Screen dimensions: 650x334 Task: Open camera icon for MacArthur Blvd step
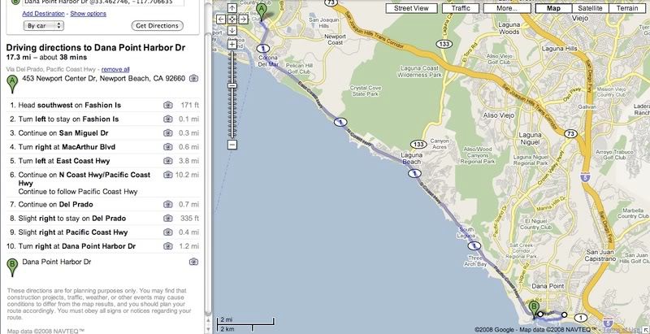coord(168,147)
